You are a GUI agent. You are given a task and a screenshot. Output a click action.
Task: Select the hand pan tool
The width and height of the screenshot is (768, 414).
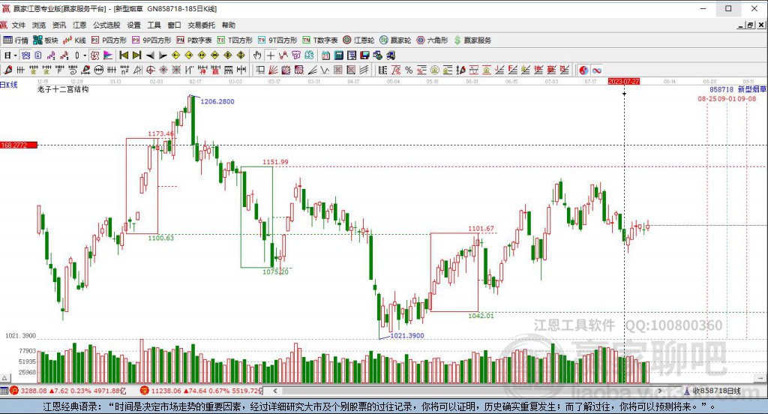(x=257, y=55)
